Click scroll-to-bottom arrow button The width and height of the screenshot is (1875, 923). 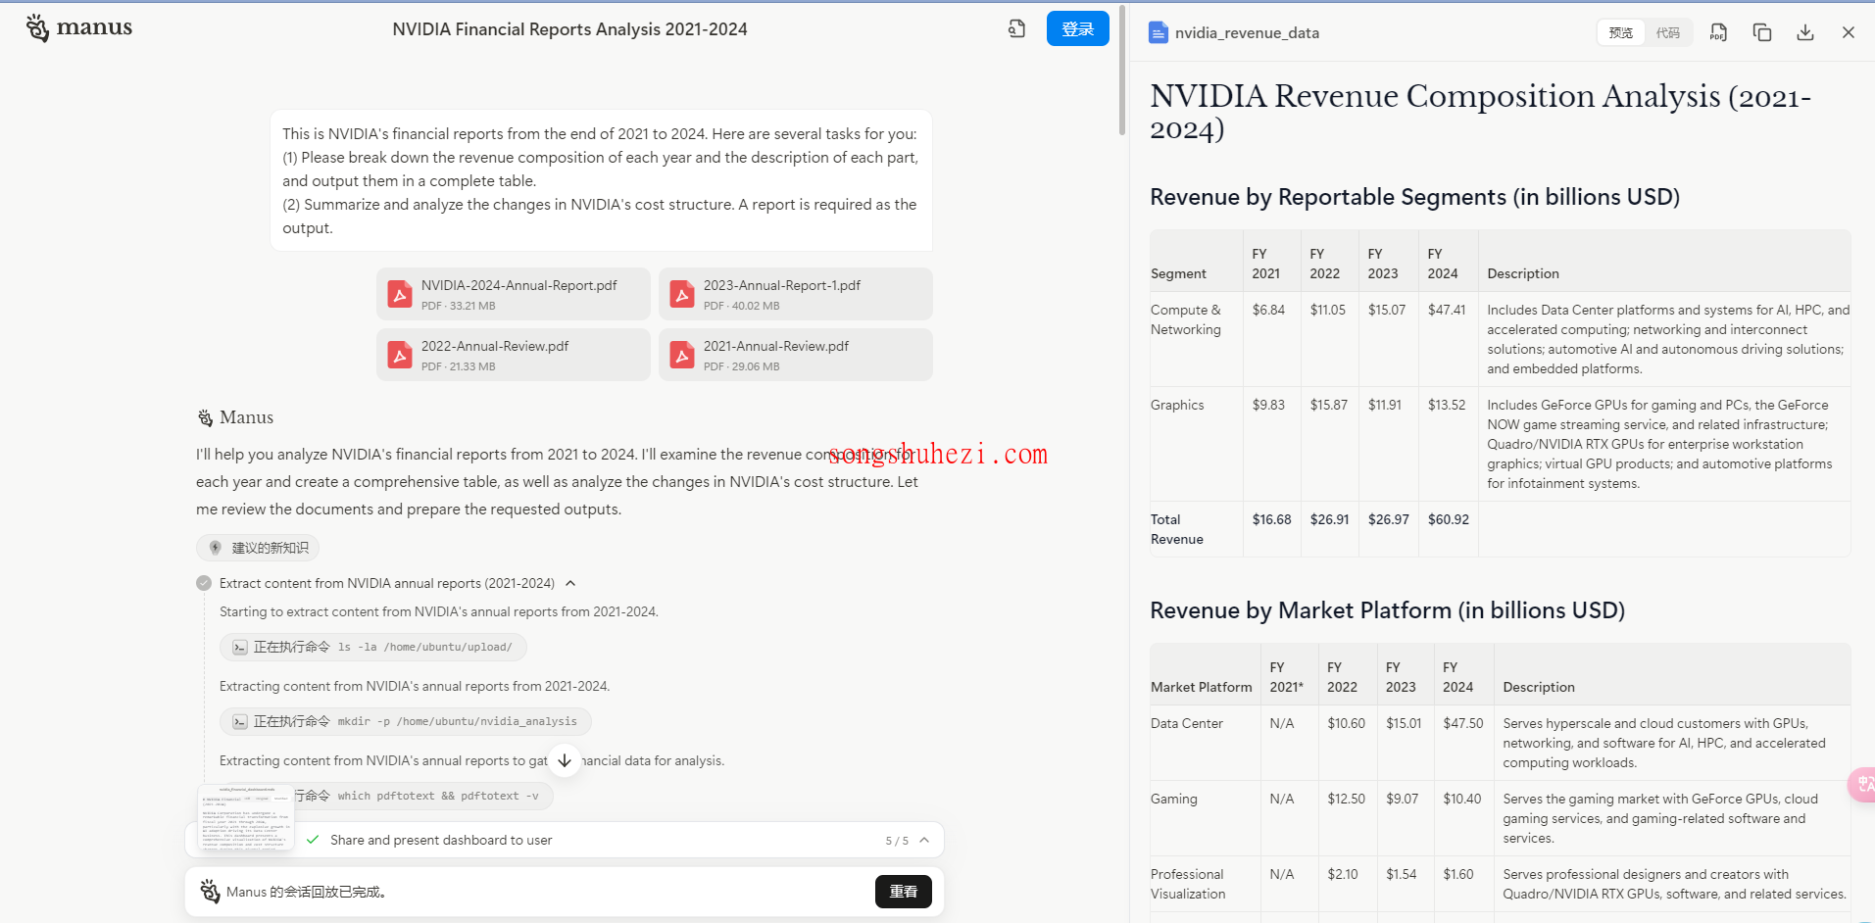pyautogui.click(x=565, y=760)
